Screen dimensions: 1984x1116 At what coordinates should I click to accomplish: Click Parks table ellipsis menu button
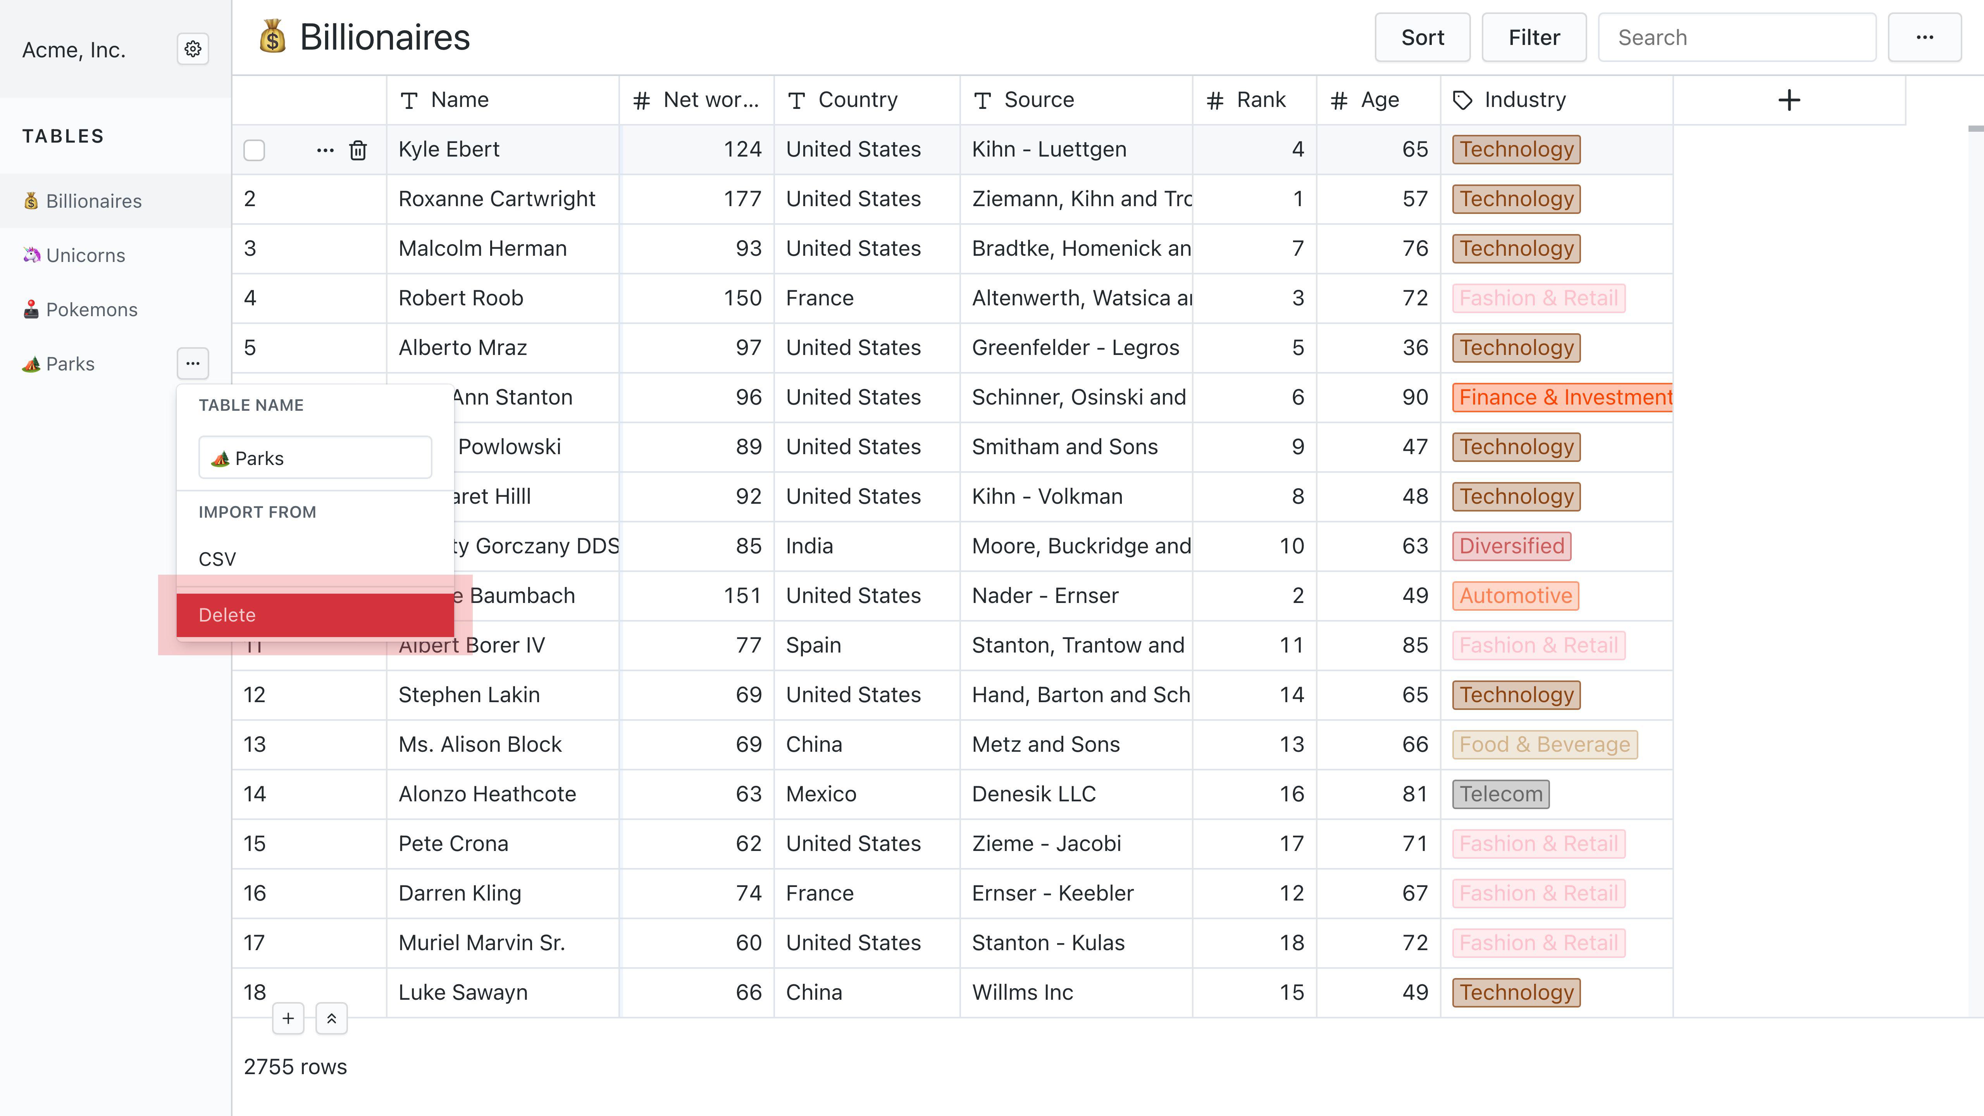pyautogui.click(x=193, y=363)
